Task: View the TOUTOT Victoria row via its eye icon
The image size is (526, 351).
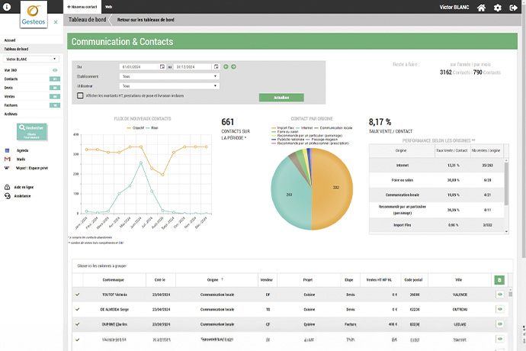Action: pyautogui.click(x=499, y=293)
